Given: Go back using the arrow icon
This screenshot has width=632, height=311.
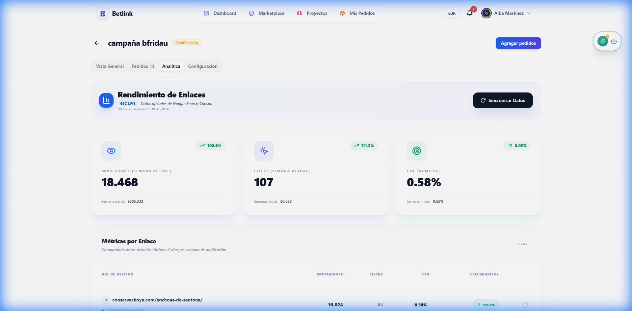Looking at the screenshot, I should pyautogui.click(x=97, y=43).
